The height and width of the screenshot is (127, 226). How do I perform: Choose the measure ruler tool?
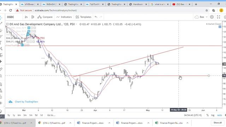click(1, 69)
